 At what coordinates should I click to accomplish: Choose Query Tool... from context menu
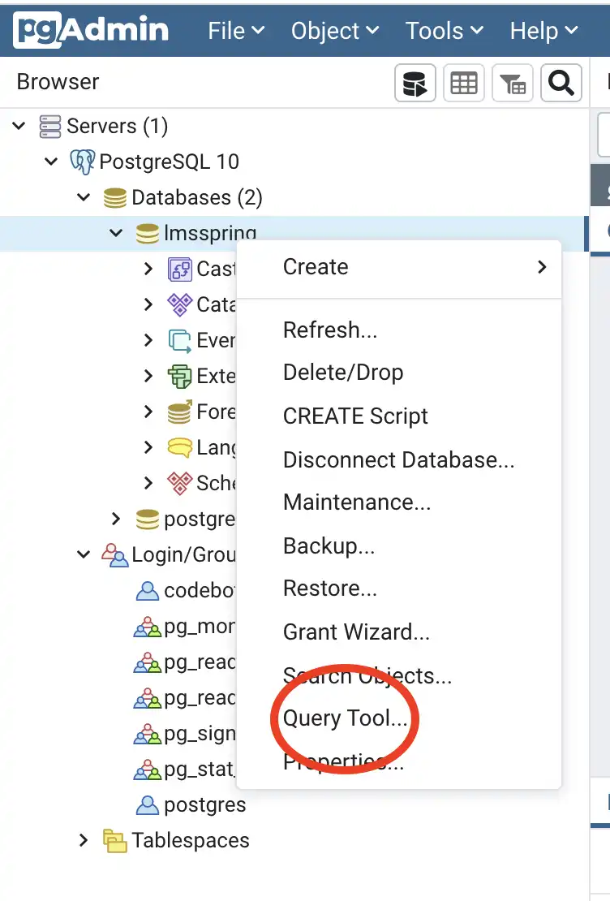point(345,719)
